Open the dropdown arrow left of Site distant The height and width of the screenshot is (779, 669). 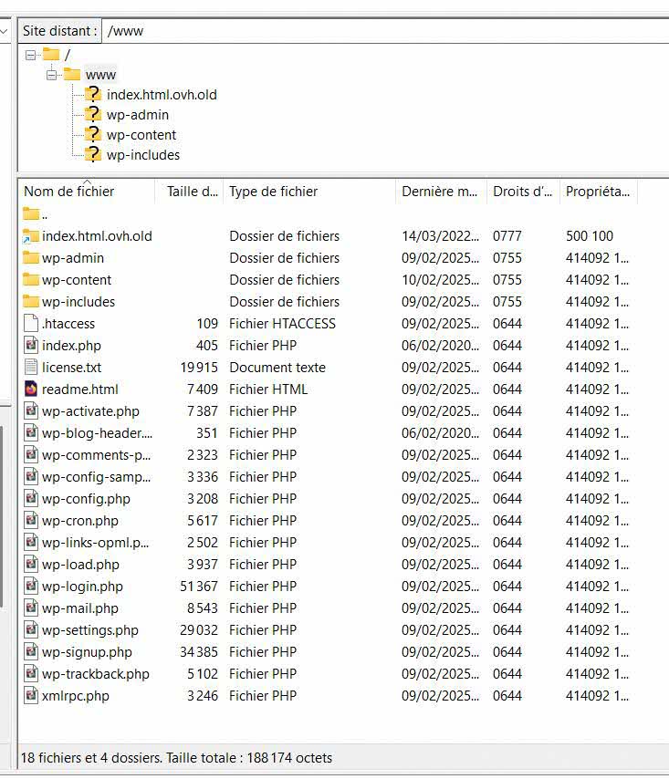[x=5, y=31]
